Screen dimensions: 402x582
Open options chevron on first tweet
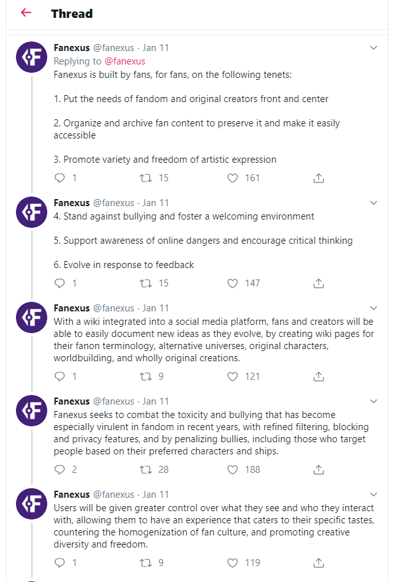(x=374, y=48)
